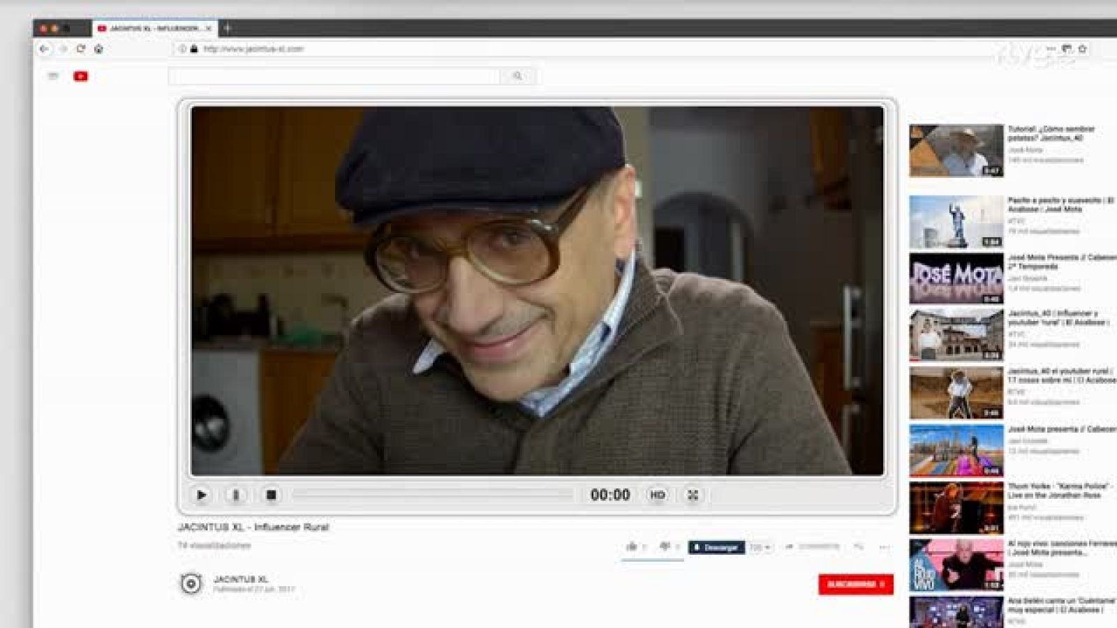Stop the video with the square button
The image size is (1117, 628).
coord(272,495)
